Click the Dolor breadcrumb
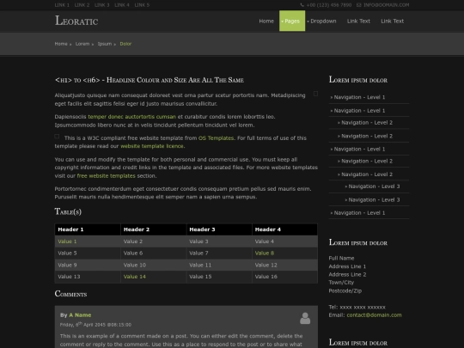 click(x=125, y=44)
